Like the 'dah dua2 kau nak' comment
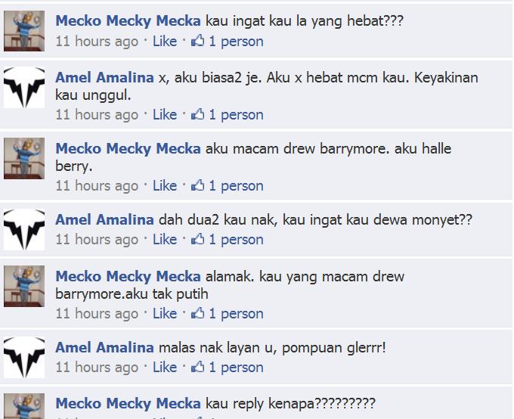Viewport: 514px width, 419px height. (x=165, y=240)
